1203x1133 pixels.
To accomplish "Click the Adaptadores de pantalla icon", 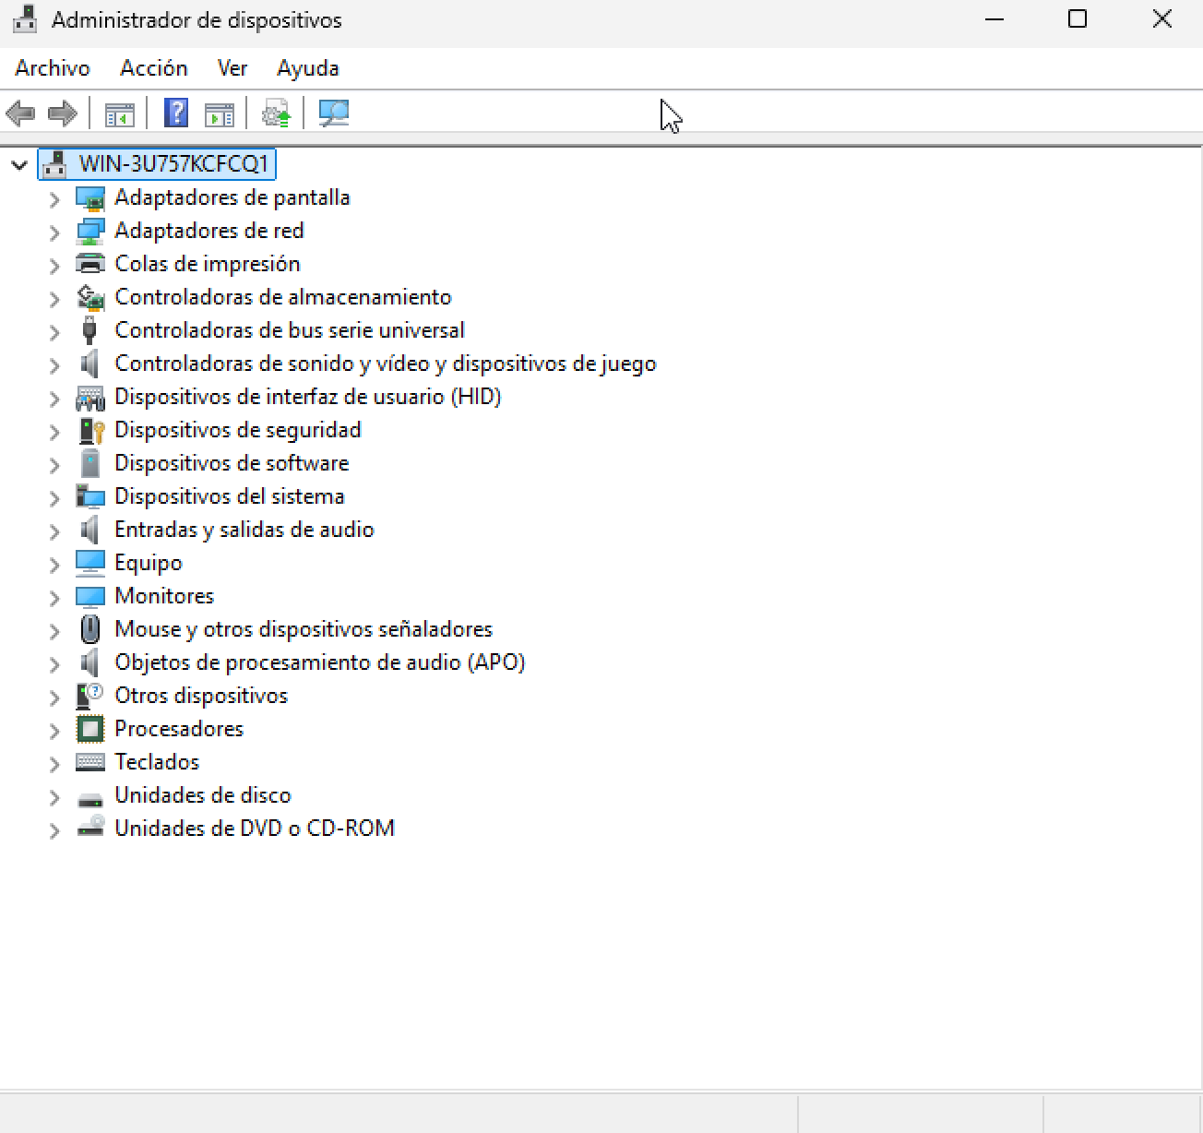I will pos(90,197).
